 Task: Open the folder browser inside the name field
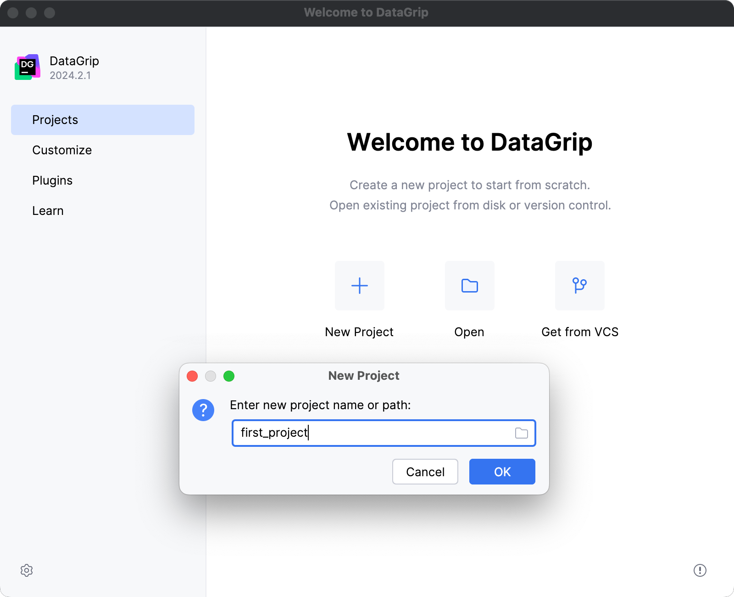coord(521,433)
